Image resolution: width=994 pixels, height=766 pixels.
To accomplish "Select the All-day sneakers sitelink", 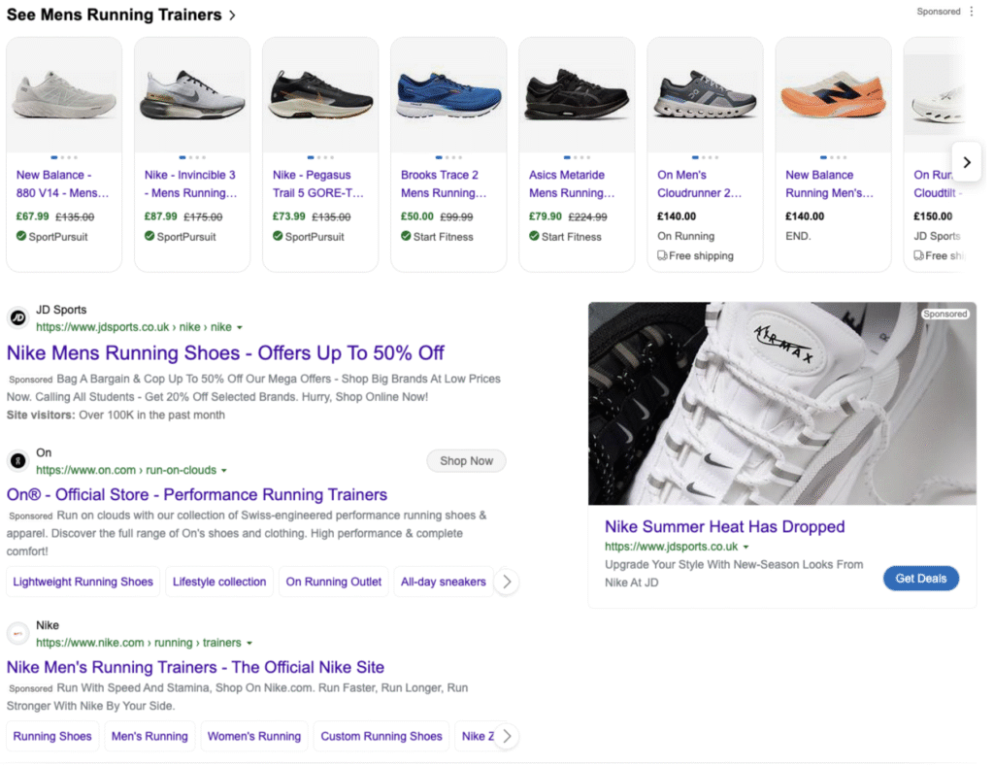I will coord(443,583).
